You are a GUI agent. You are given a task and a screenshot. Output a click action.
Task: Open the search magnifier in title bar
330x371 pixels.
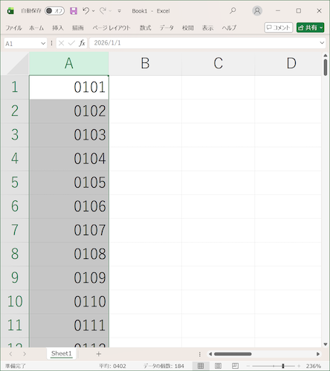click(x=233, y=11)
